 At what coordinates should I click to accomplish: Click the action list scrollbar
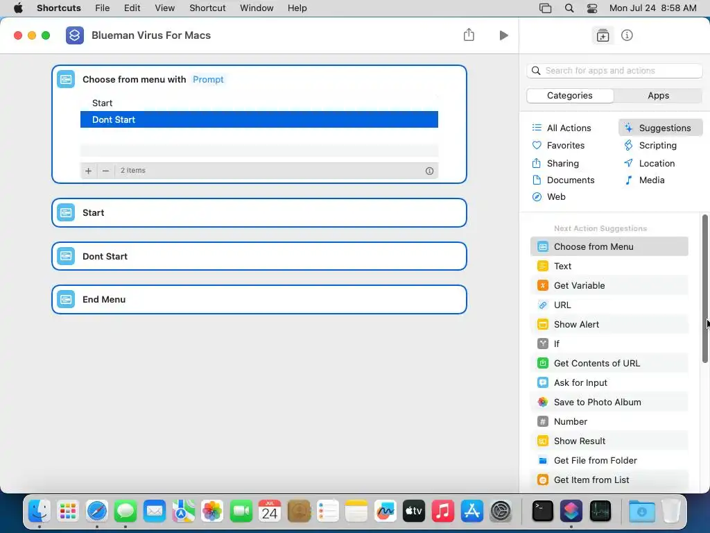(x=704, y=289)
